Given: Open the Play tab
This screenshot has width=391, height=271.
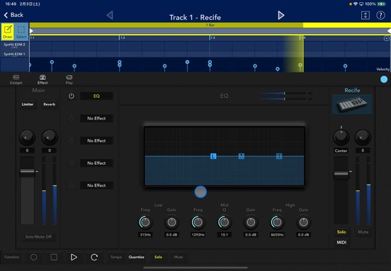Looking at the screenshot, I should [x=69, y=79].
